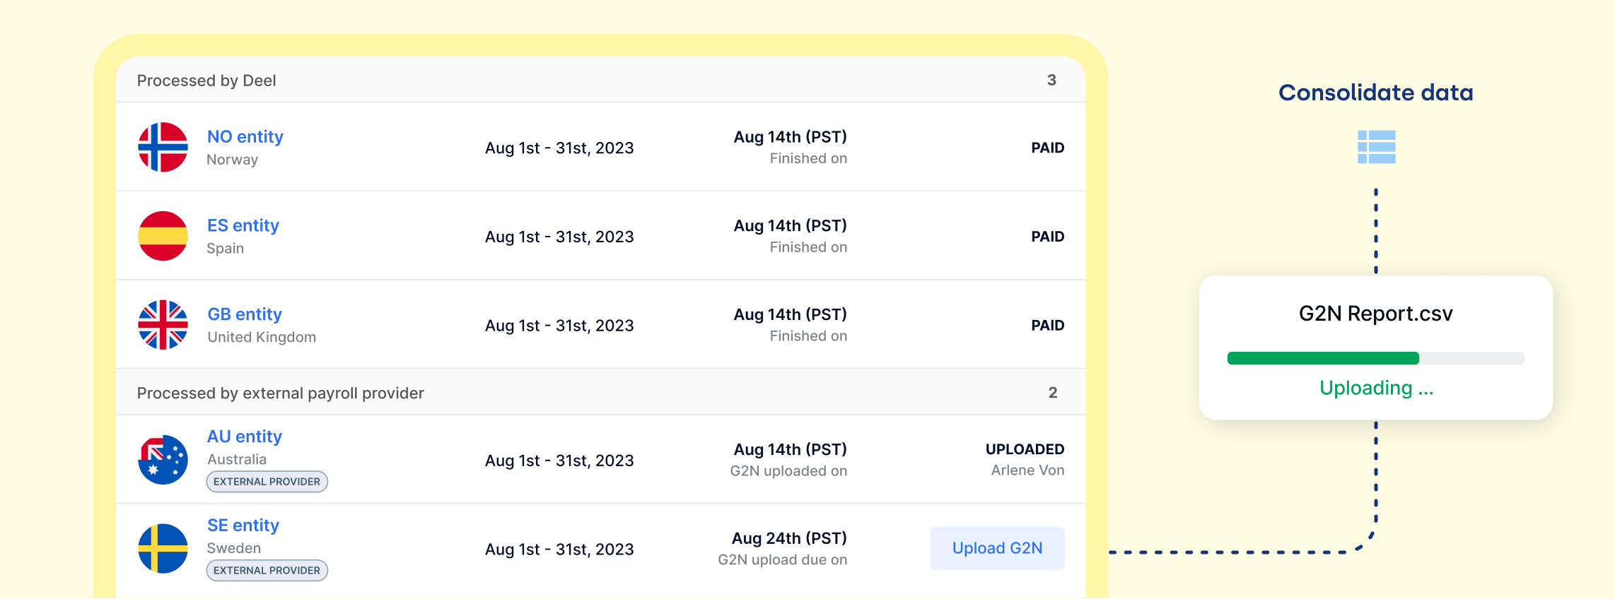Click the Norway flag icon
The height and width of the screenshot is (599, 1615).
pyautogui.click(x=163, y=147)
